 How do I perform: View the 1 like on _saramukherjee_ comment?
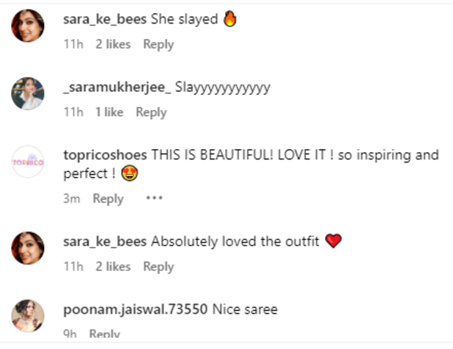[x=109, y=112]
